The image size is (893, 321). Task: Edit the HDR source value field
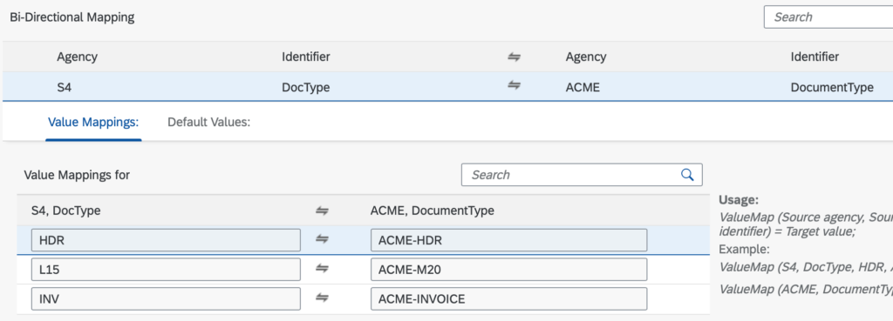point(166,240)
